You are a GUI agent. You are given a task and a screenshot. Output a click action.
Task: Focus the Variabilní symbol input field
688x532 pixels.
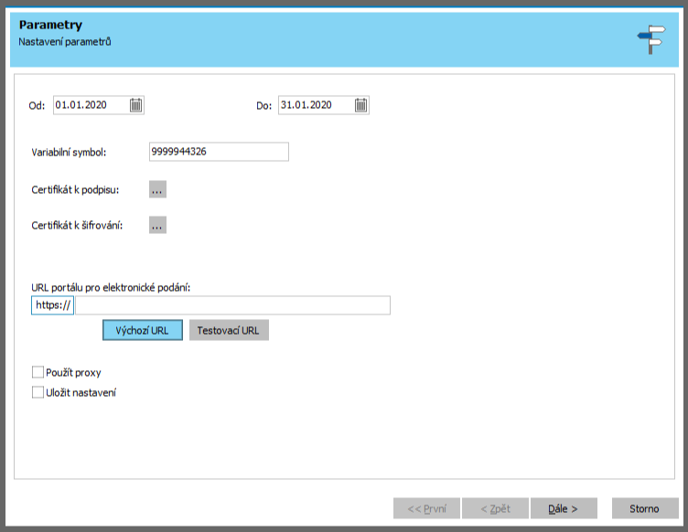218,152
